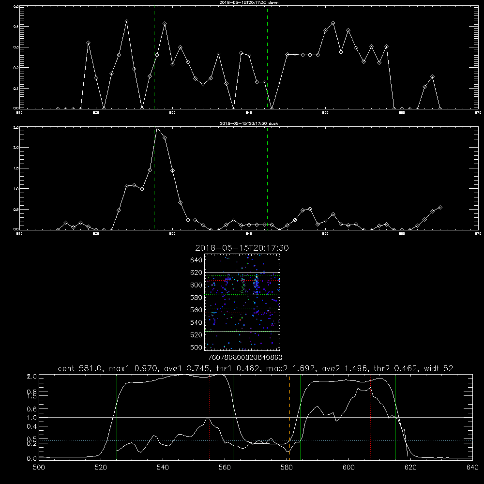Click the red dotted vertical line near 607
484x484 pixels.
point(370,418)
